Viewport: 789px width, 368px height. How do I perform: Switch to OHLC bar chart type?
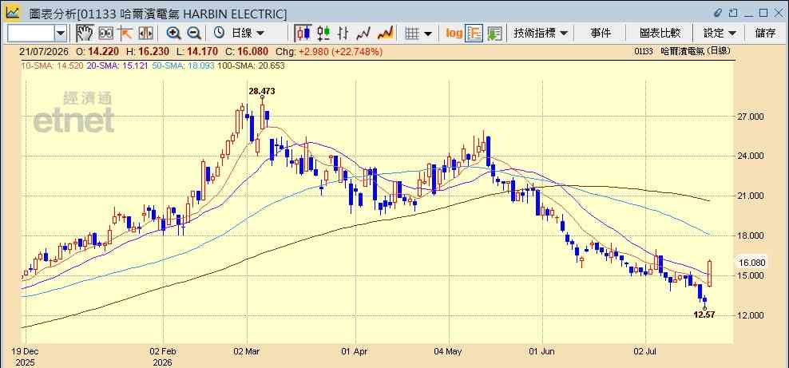tap(343, 34)
